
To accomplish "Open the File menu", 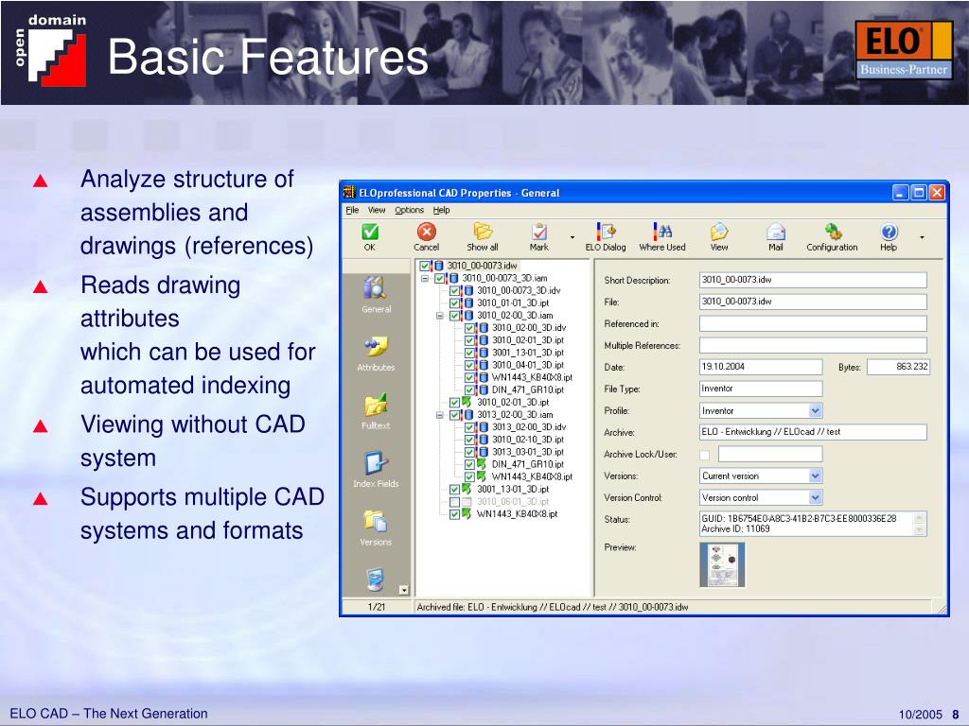I will pyautogui.click(x=352, y=210).
